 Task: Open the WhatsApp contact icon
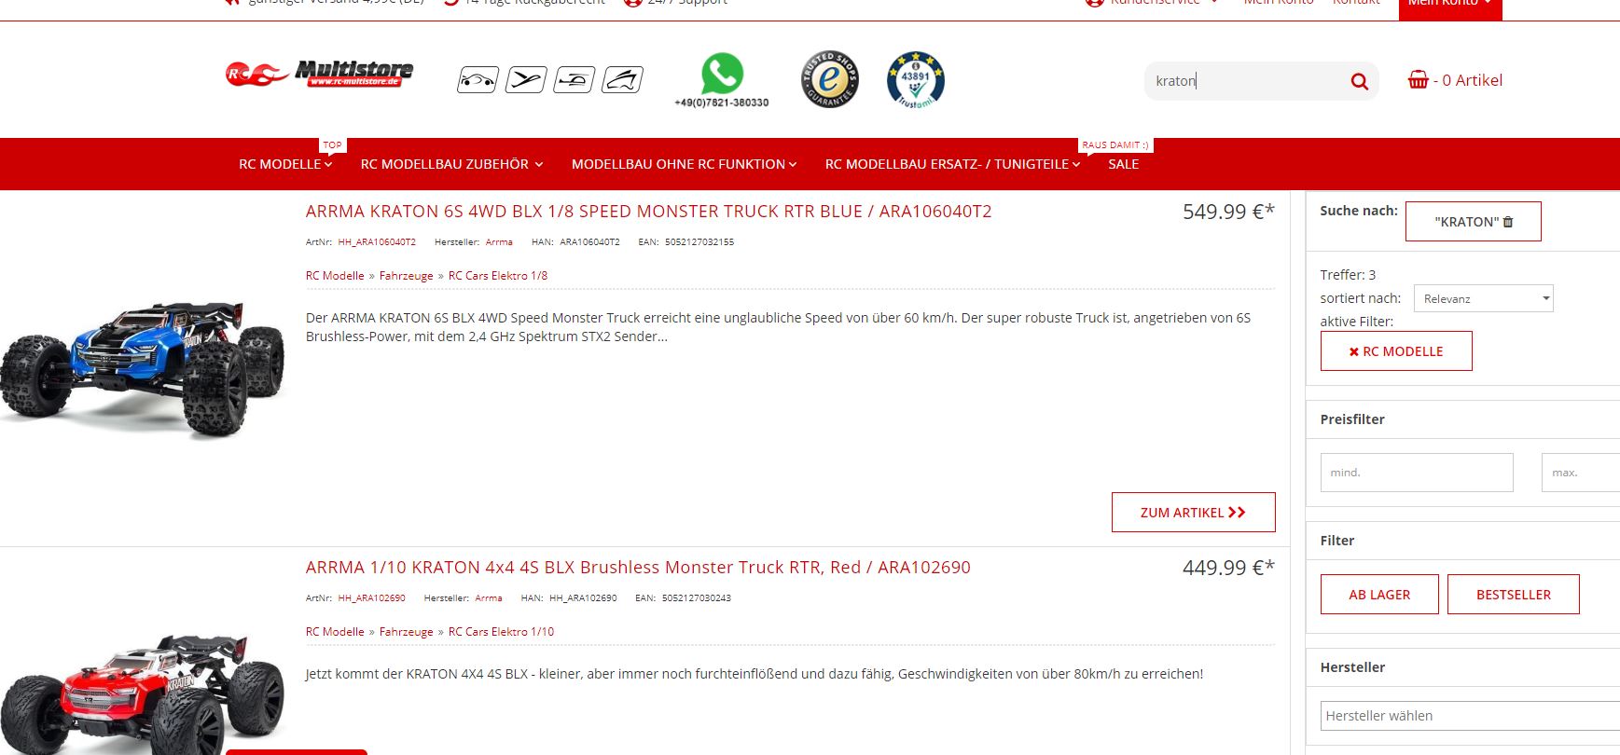722,74
